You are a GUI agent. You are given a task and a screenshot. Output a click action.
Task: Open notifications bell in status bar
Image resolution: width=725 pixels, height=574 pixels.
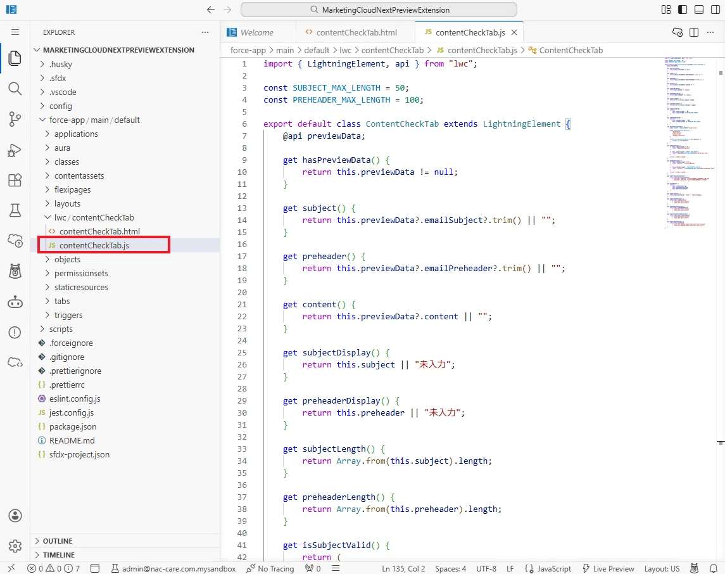click(714, 568)
